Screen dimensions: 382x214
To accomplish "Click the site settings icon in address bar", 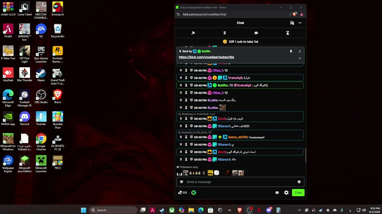I will pyautogui.click(x=178, y=14).
